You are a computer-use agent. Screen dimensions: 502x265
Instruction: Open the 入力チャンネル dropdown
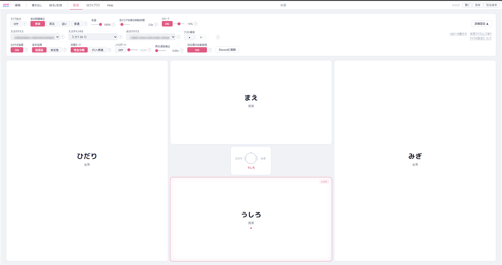pyautogui.click(x=93, y=37)
